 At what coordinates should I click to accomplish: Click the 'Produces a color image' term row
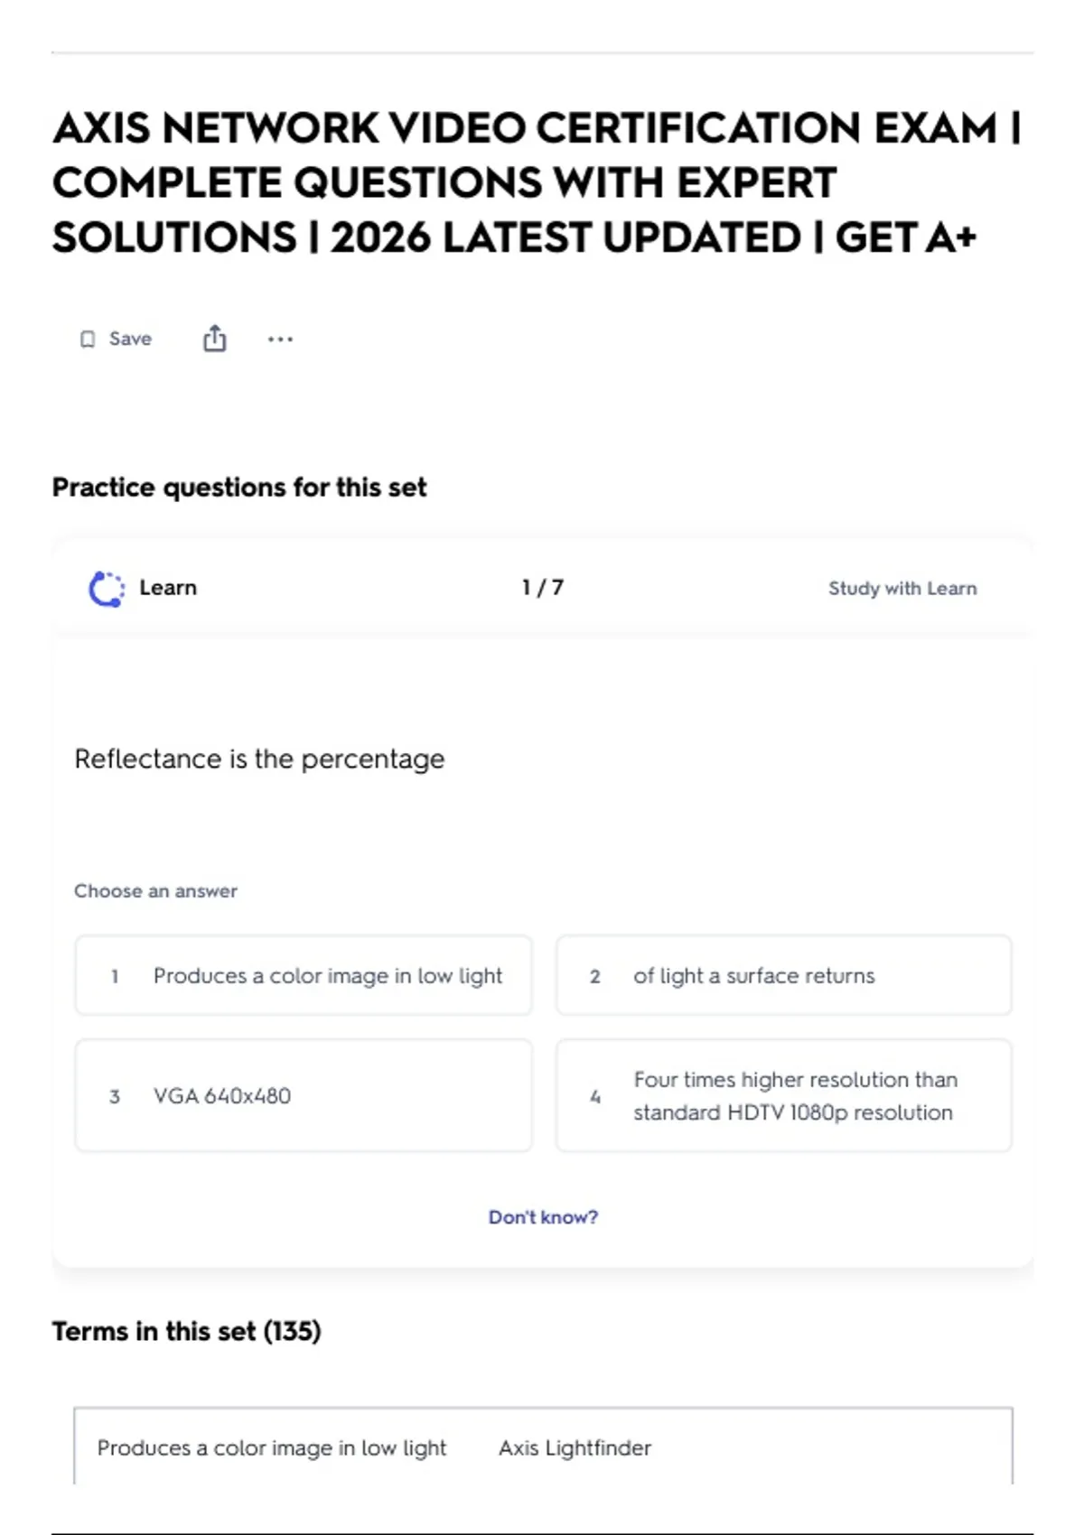[543, 1447]
